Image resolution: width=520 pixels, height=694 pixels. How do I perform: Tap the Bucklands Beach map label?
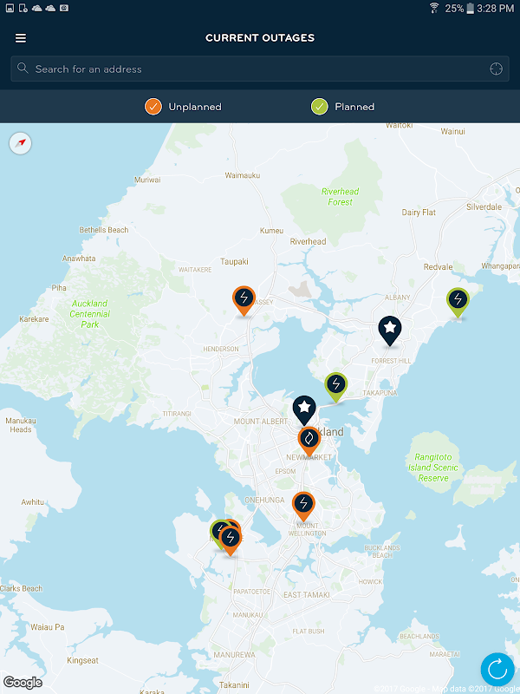382,552
